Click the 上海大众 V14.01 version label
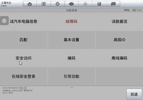The width and height of the screenshot is (143, 100). pos(6,4)
